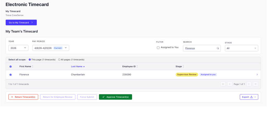Screen dimensions: 267x117
Task: Select This page (1 timecards) scope
Action: [30, 60]
